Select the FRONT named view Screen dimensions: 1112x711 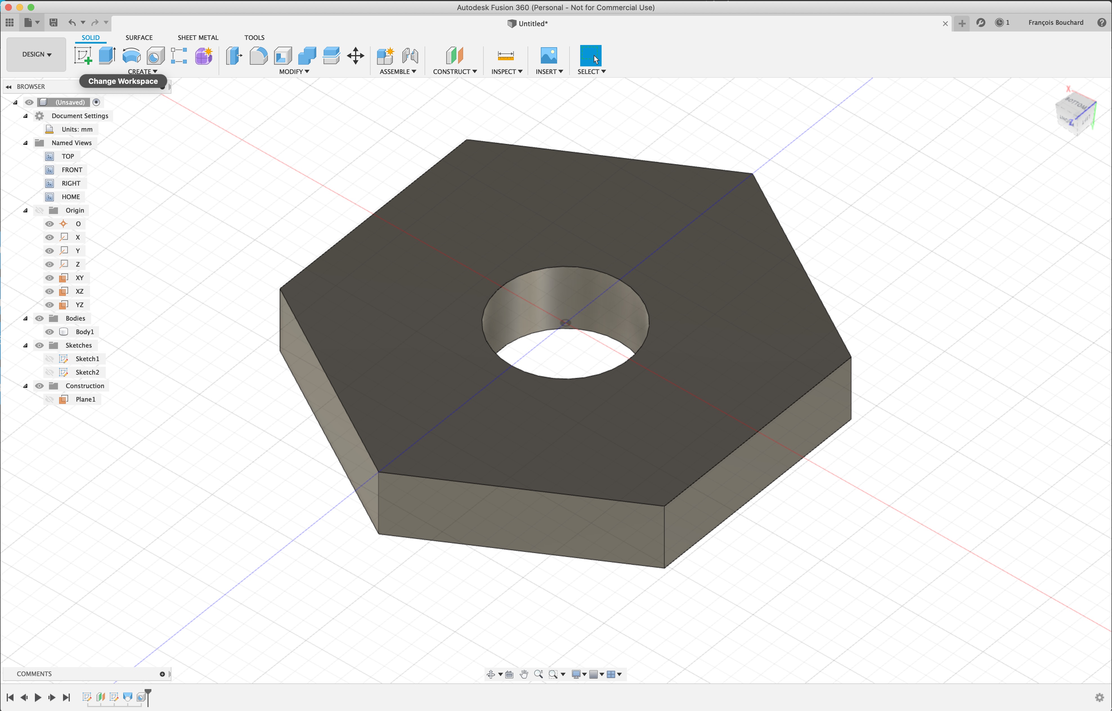click(71, 170)
